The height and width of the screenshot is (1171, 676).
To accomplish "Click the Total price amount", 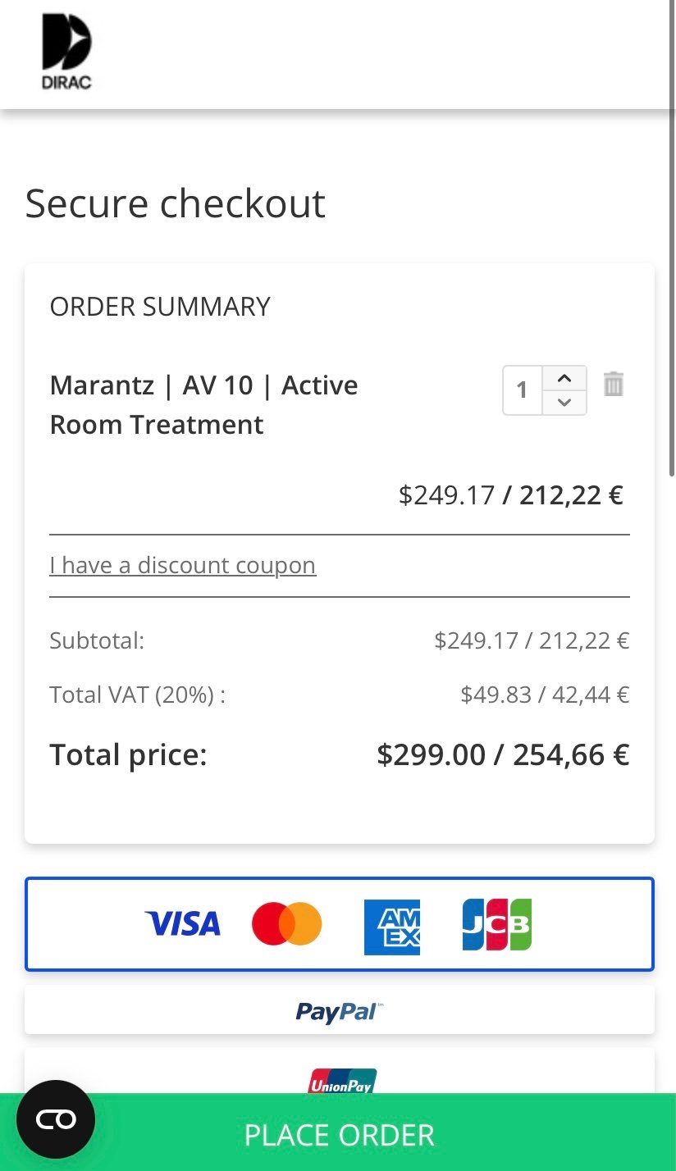I will [503, 754].
